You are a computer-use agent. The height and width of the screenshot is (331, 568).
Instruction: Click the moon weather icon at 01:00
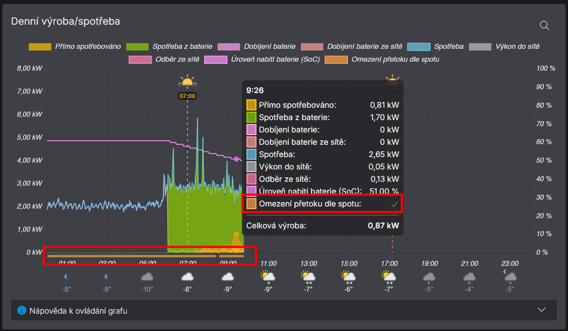pyautogui.click(x=67, y=276)
